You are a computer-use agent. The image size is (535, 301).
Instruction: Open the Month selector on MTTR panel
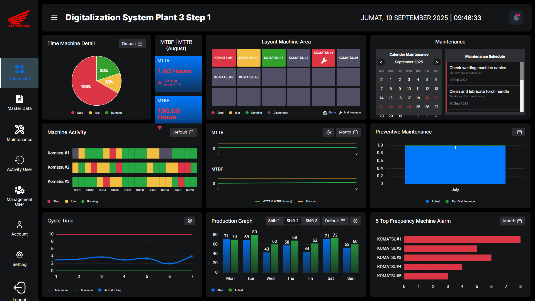coord(348,132)
